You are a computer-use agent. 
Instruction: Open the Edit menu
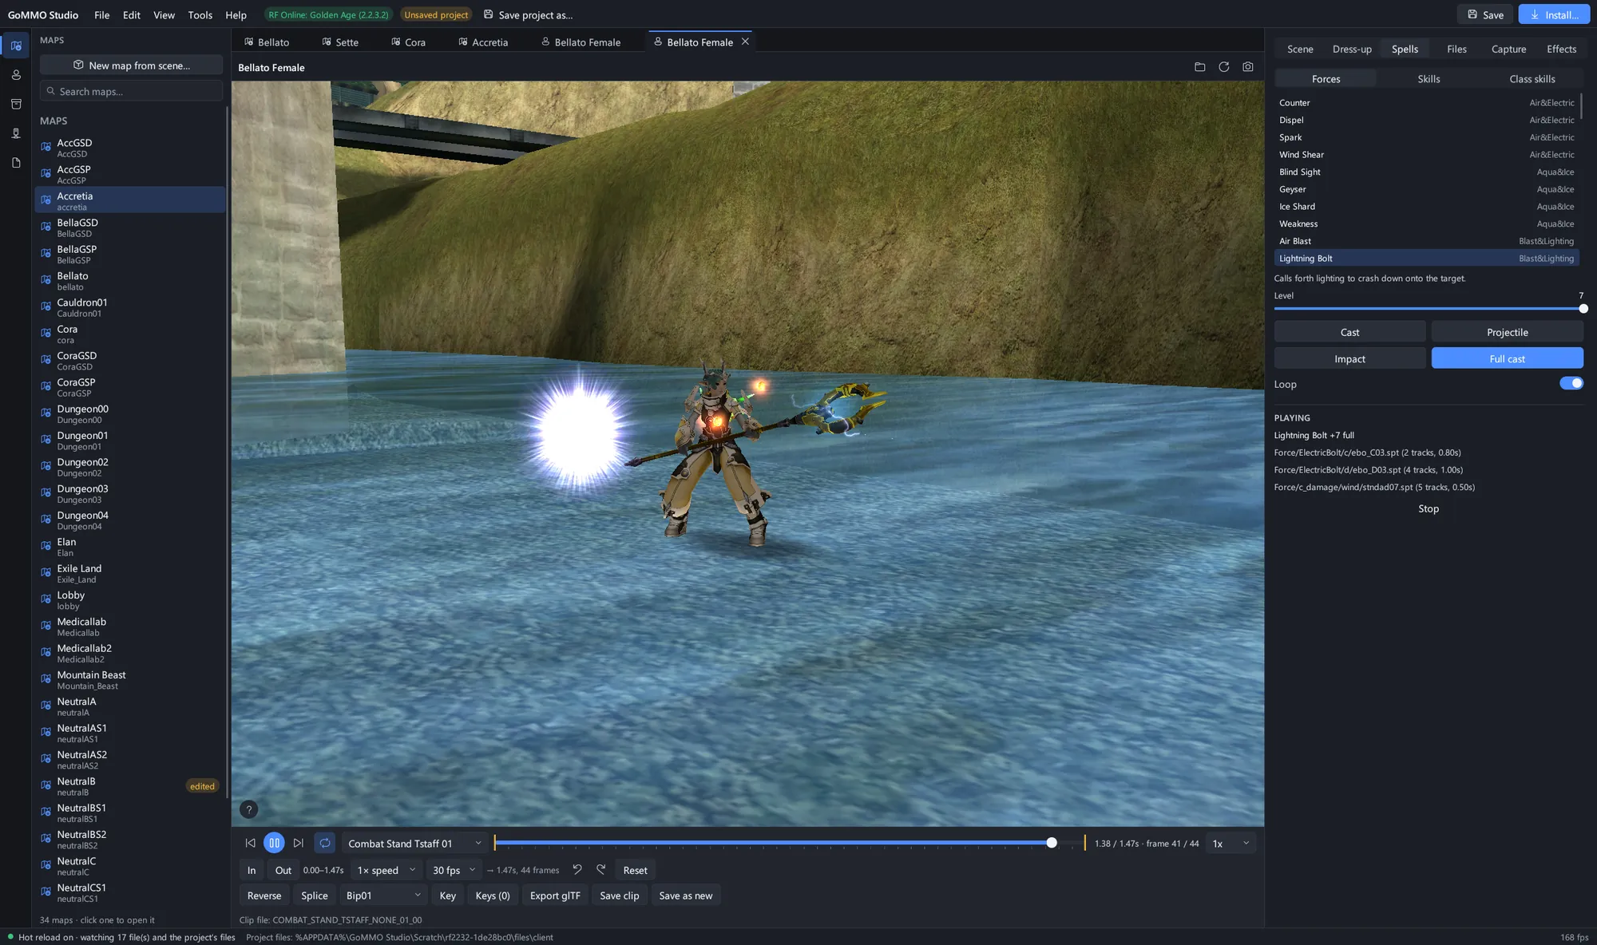coord(132,14)
